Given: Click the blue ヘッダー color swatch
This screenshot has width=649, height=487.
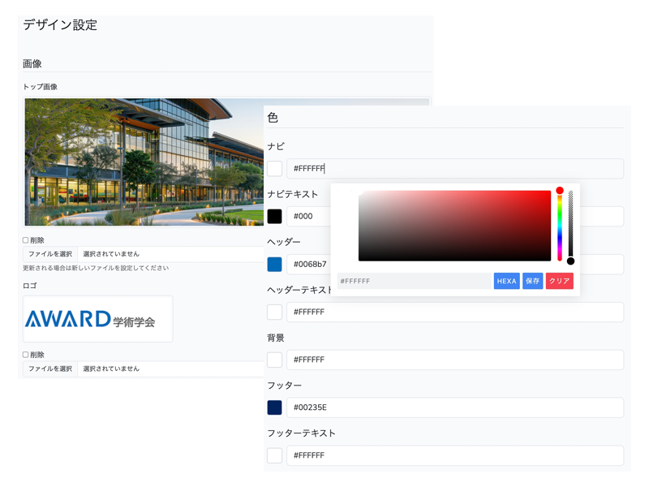Looking at the screenshot, I should (x=275, y=264).
